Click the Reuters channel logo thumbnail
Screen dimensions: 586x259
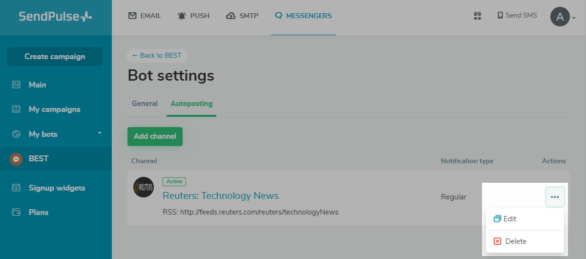click(144, 187)
